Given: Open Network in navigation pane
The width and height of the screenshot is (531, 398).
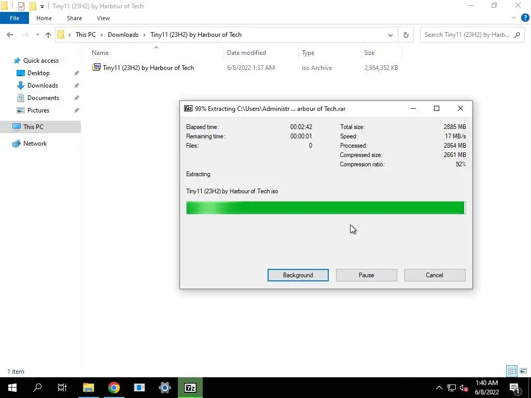Looking at the screenshot, I should click(x=35, y=144).
